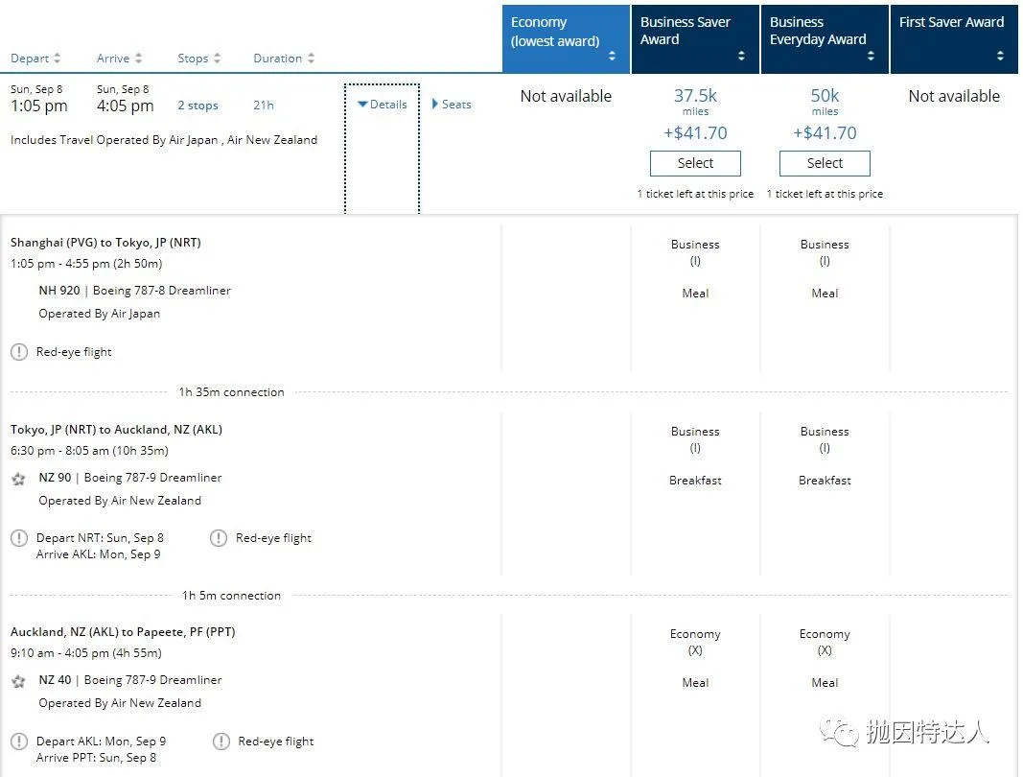This screenshot has width=1023, height=777.
Task: Click warning icon next to Depart NRT notice
Action: pyautogui.click(x=19, y=538)
